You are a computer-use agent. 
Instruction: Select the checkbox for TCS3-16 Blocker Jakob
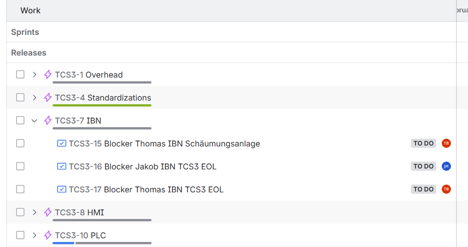tap(20, 166)
